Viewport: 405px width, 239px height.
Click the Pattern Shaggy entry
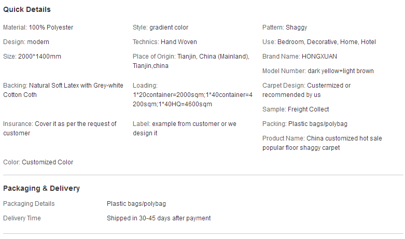[285, 27]
